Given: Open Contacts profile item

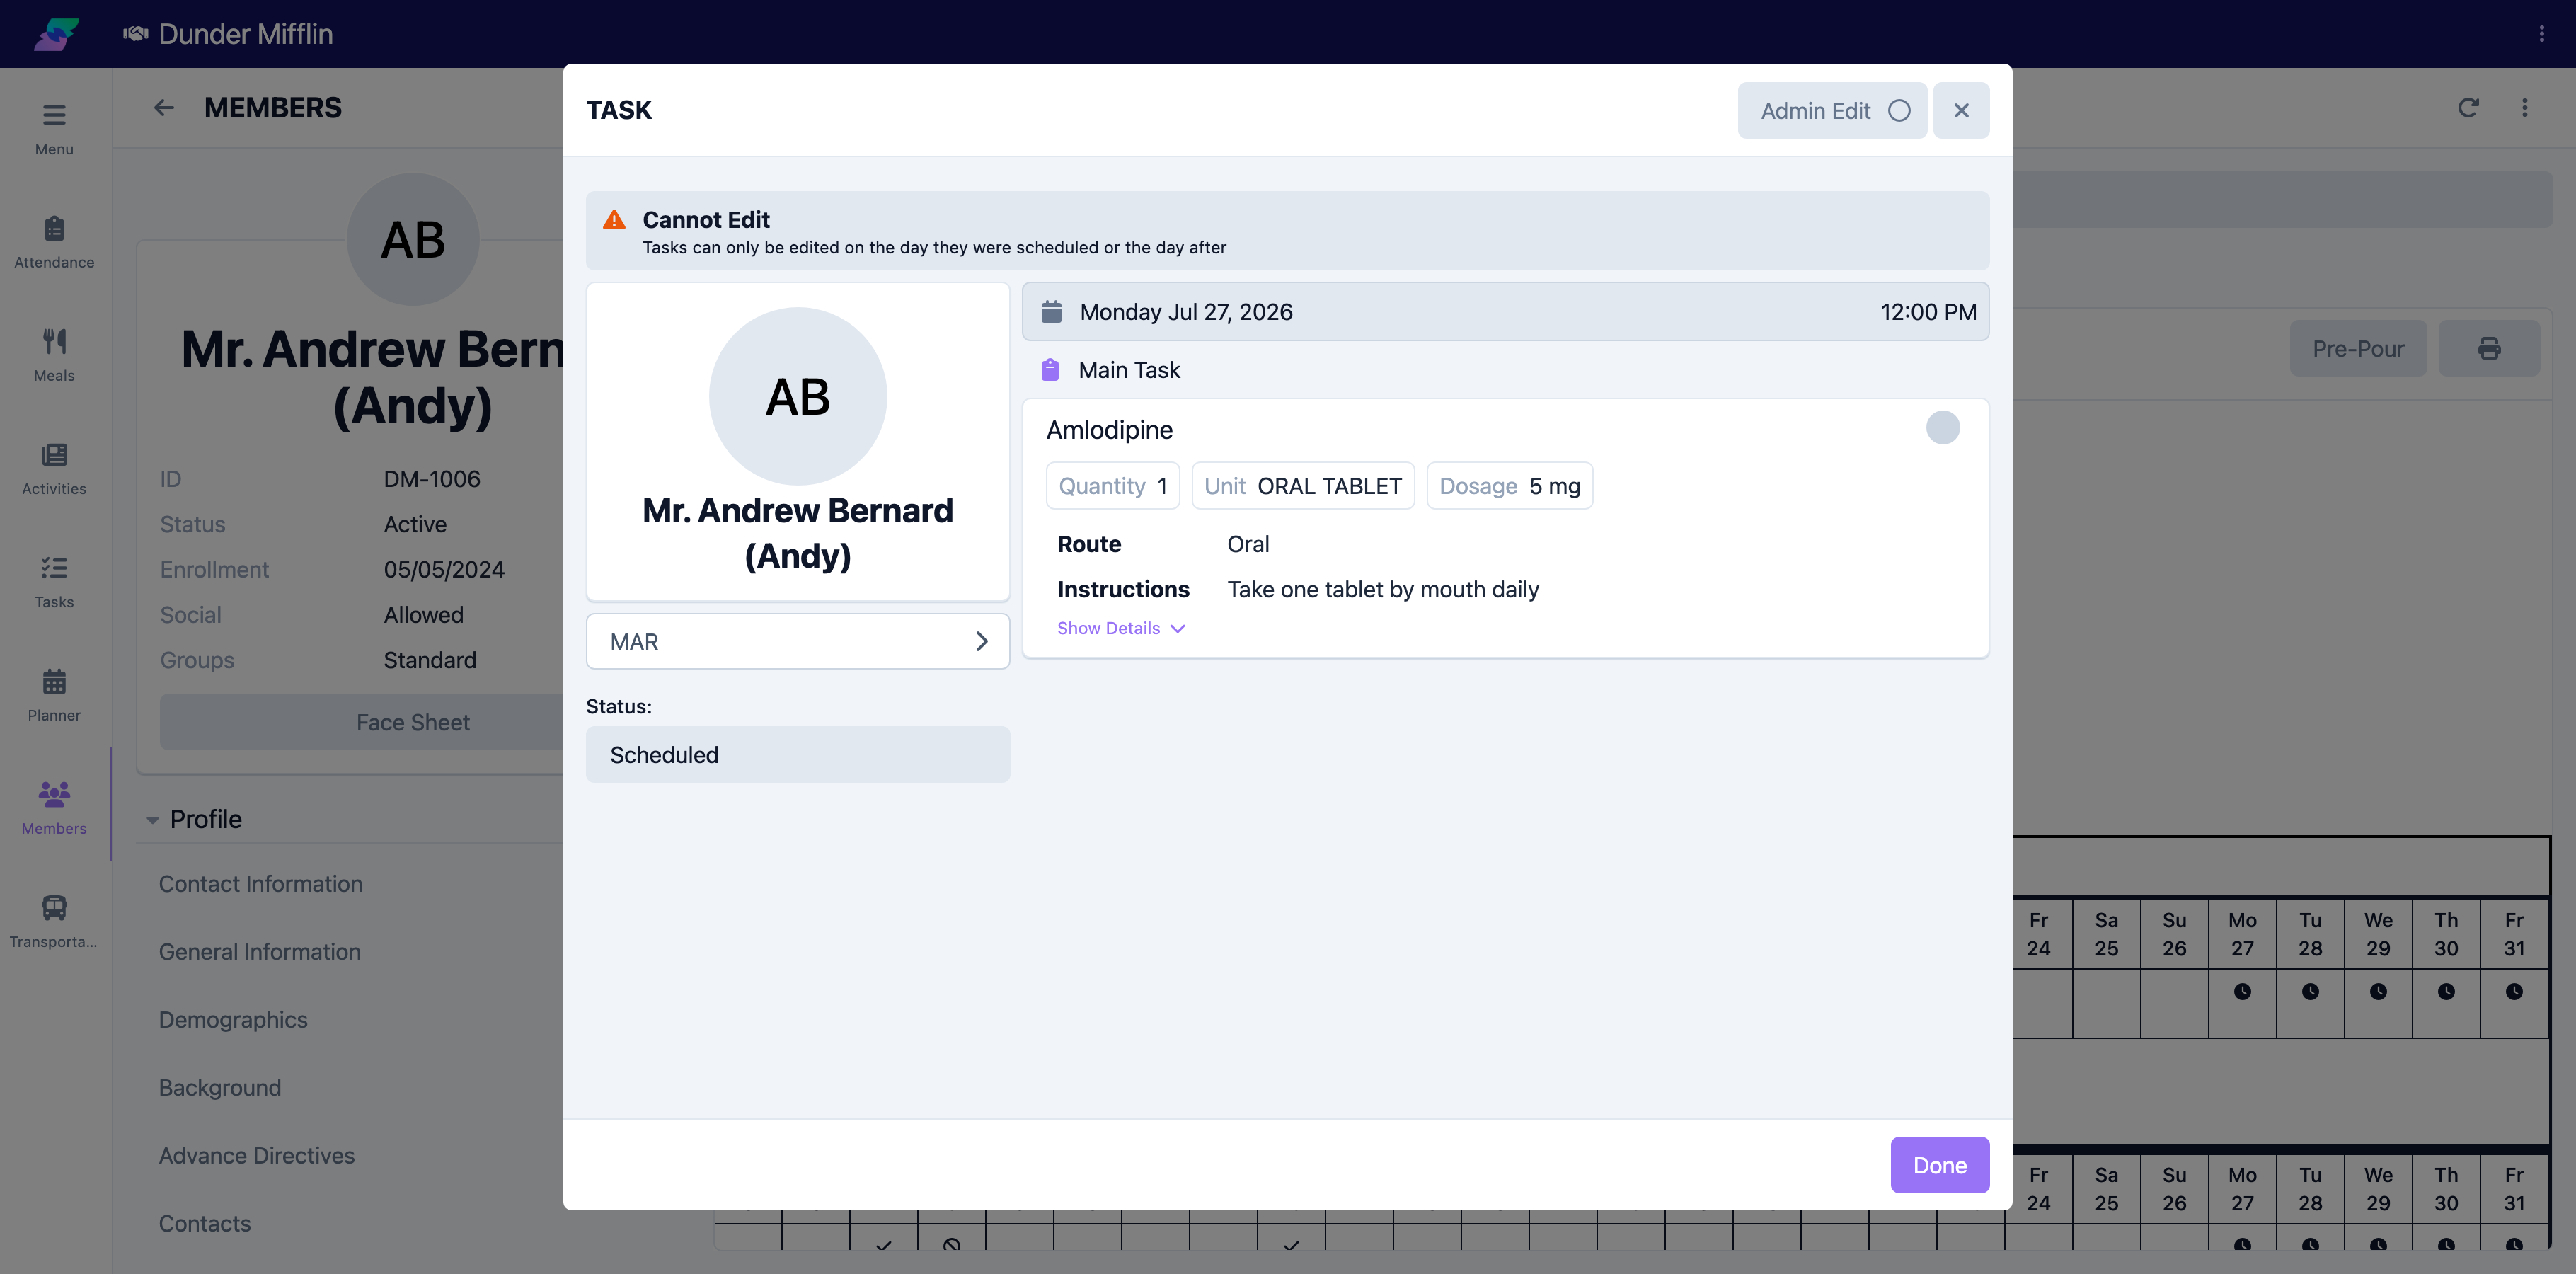Looking at the screenshot, I should coord(205,1224).
